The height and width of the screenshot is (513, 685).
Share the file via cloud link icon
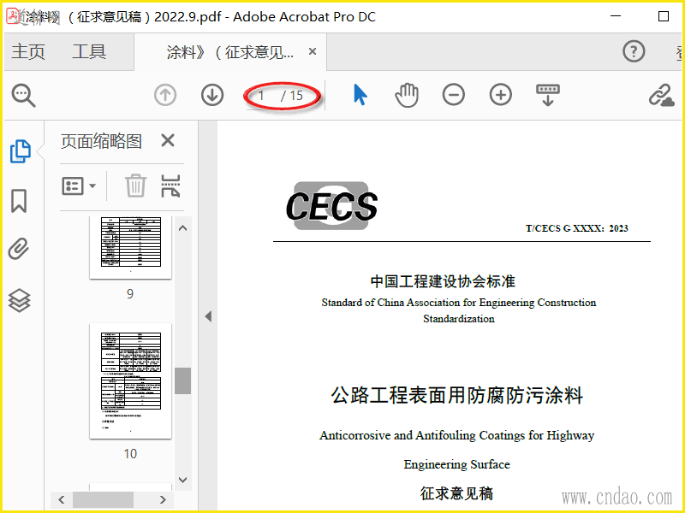coord(661,95)
